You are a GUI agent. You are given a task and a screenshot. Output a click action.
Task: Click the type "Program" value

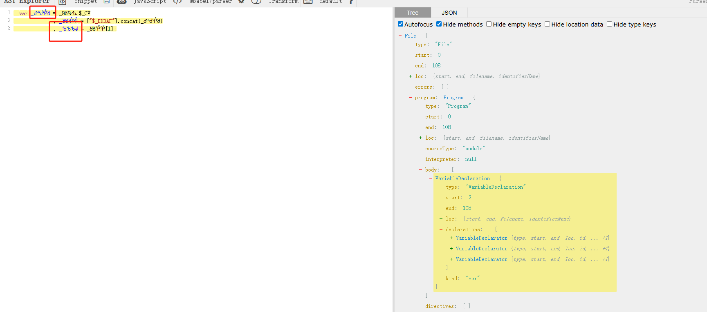(x=458, y=106)
